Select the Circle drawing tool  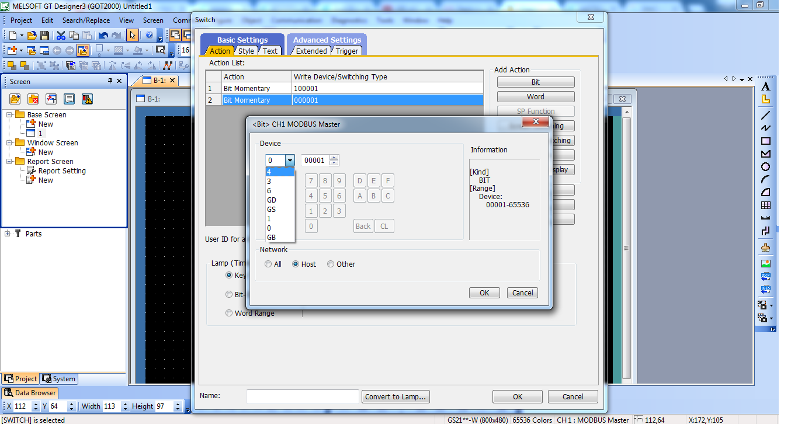pos(765,165)
